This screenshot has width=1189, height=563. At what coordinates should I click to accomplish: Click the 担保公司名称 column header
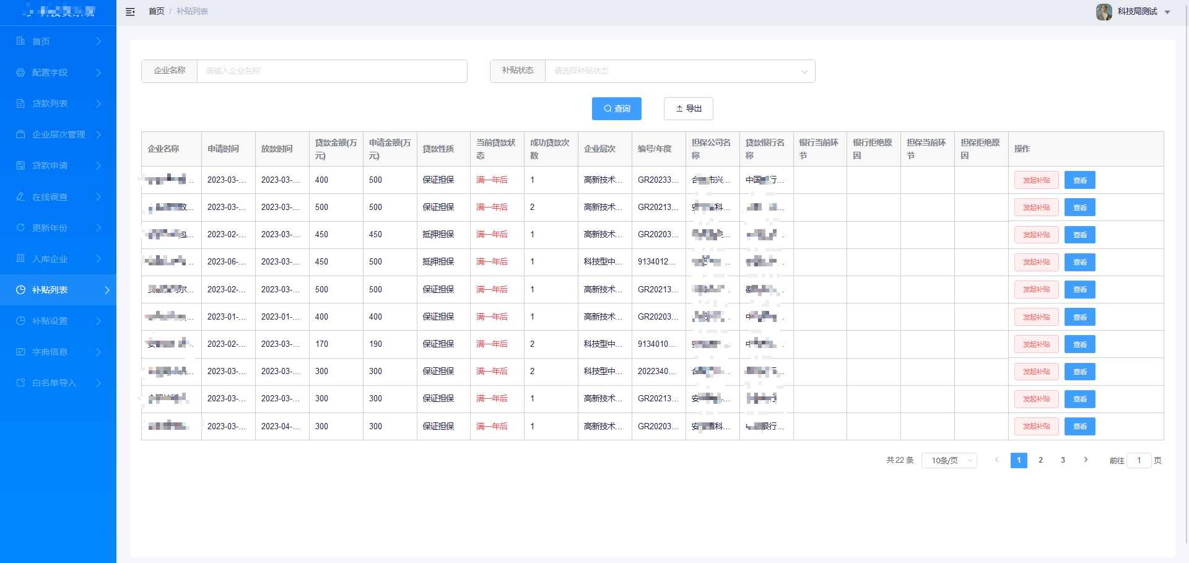[712, 149]
